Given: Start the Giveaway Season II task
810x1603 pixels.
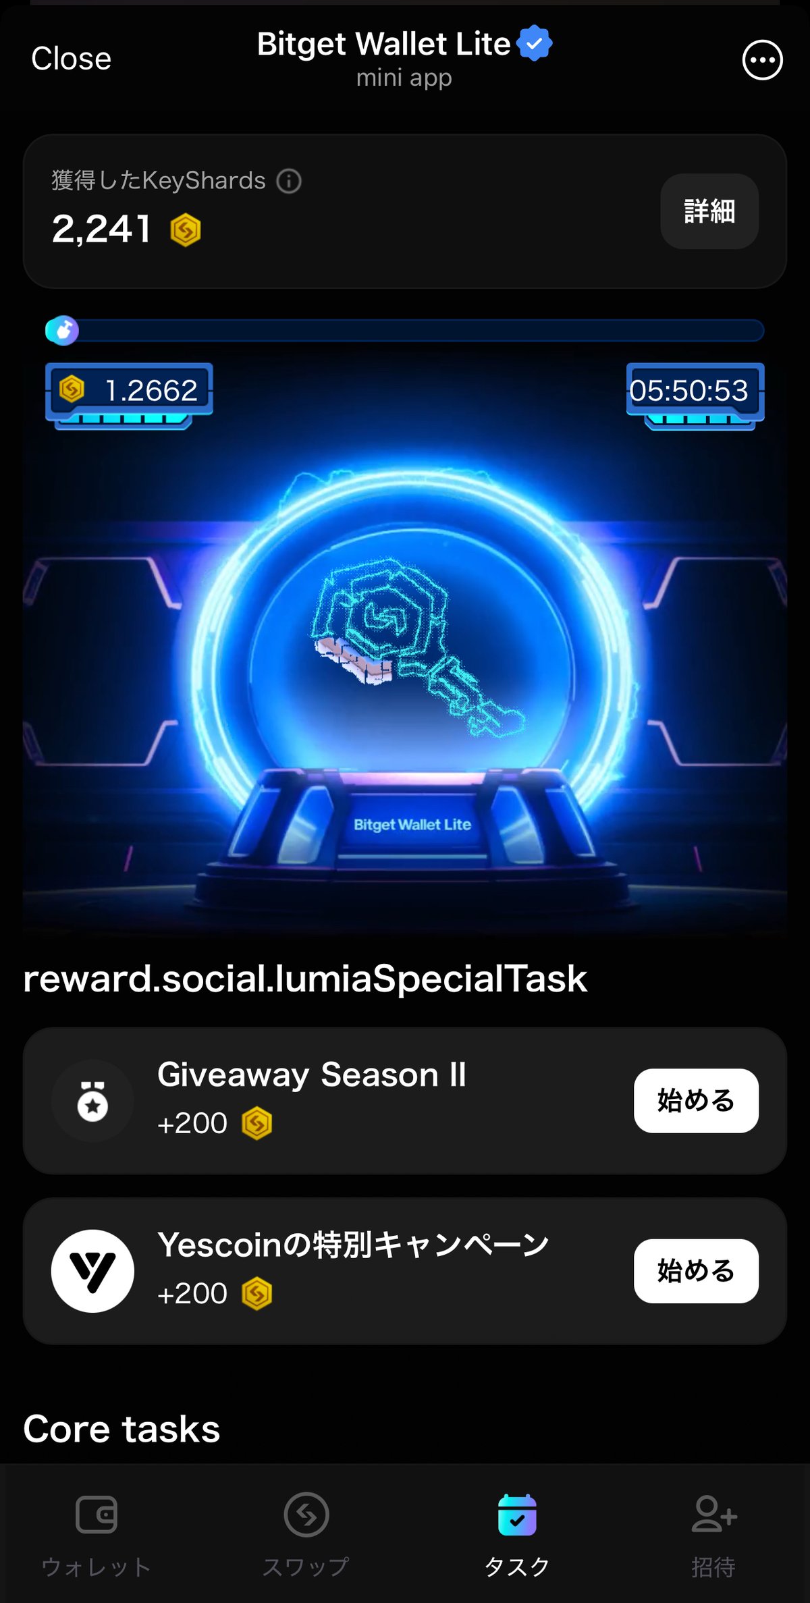Looking at the screenshot, I should [696, 1101].
